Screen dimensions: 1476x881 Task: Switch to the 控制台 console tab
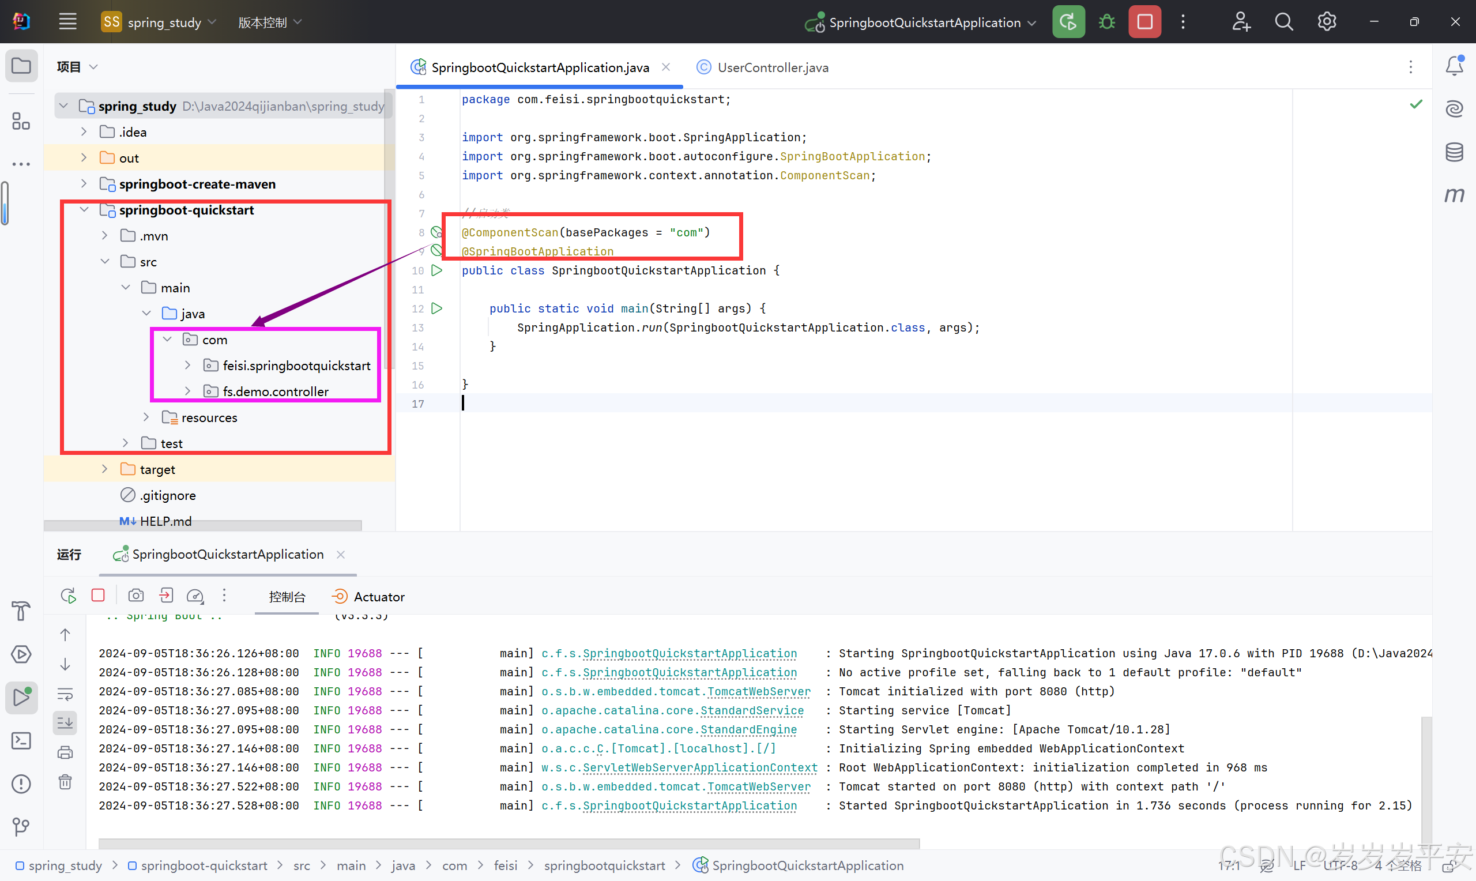coord(287,597)
